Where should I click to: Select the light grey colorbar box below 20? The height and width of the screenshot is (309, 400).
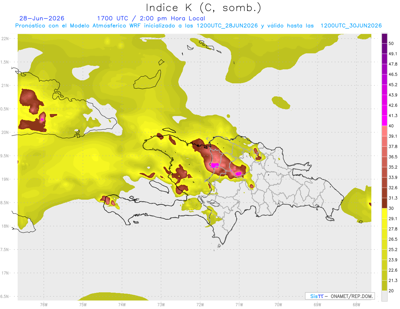(384, 296)
